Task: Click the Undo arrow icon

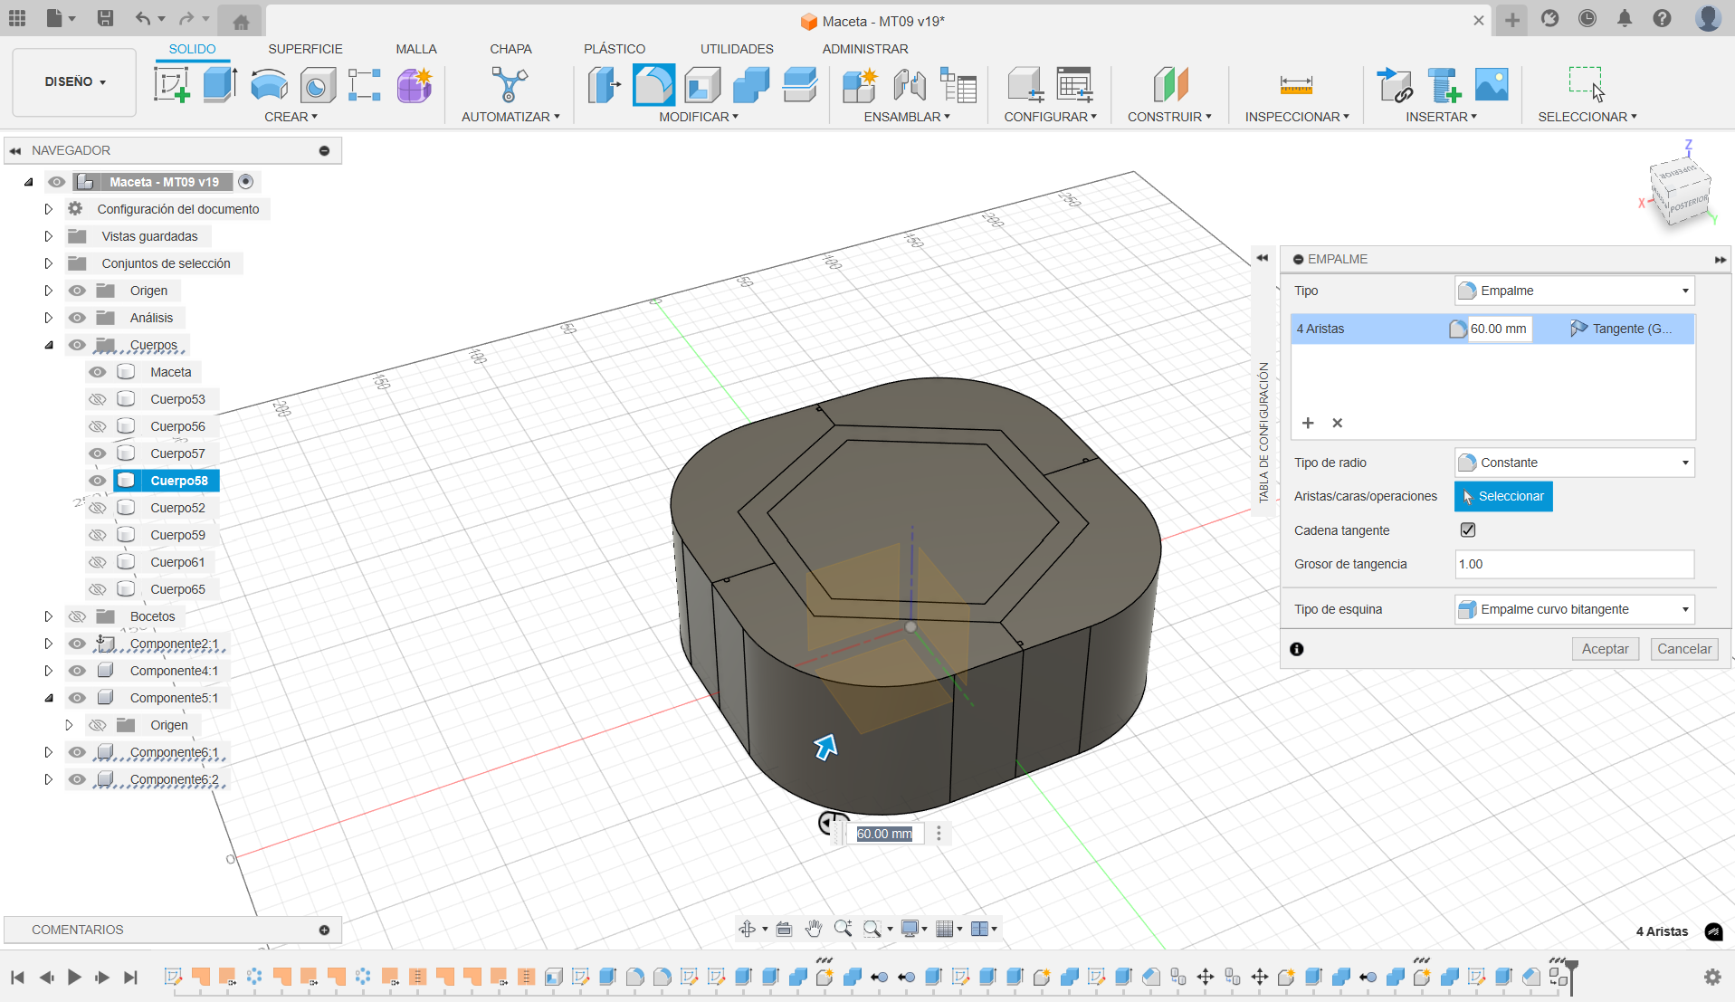Action: [142, 18]
